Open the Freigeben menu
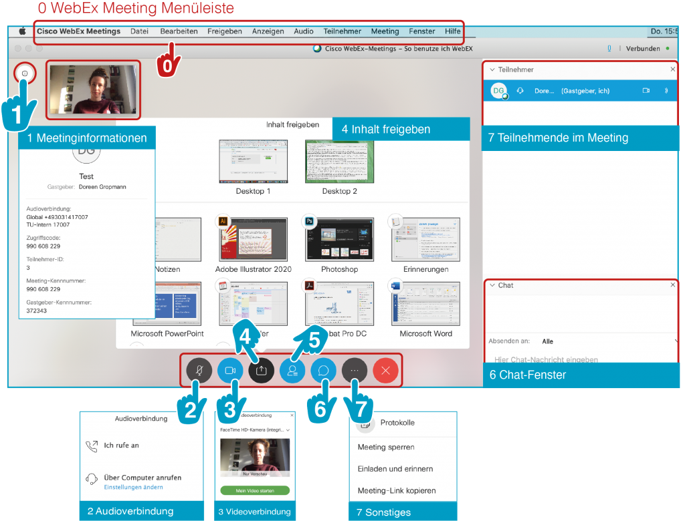 [x=225, y=31]
